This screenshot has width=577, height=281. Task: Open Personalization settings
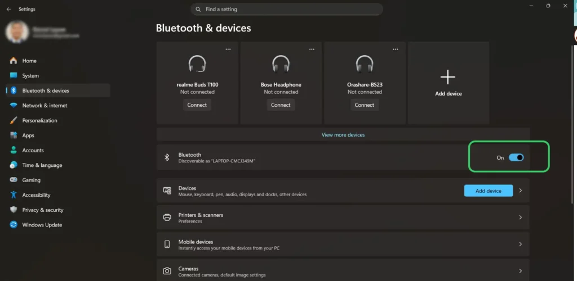(x=58, y=120)
